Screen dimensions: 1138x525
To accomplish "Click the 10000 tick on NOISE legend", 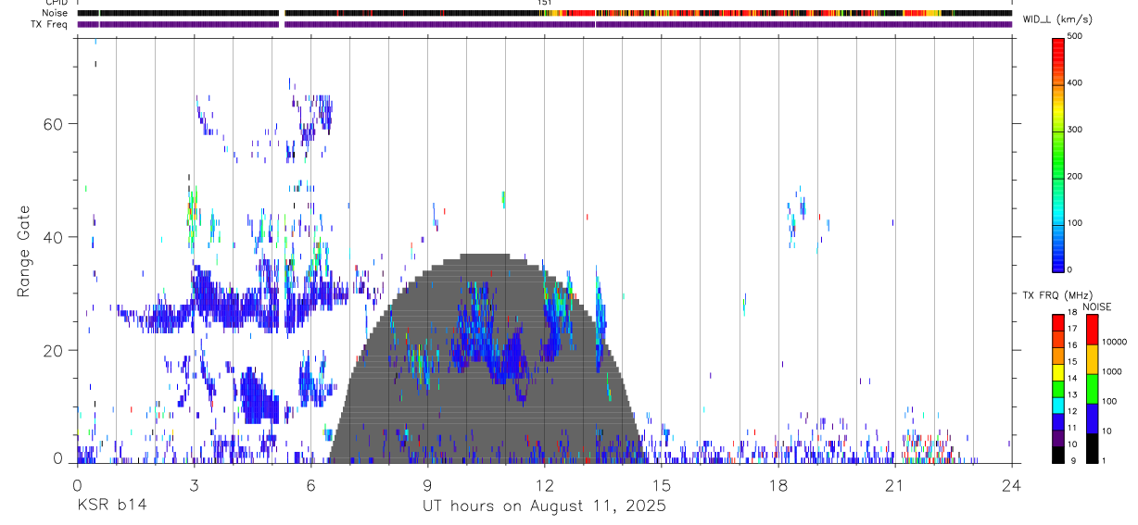I will click(x=1115, y=342).
